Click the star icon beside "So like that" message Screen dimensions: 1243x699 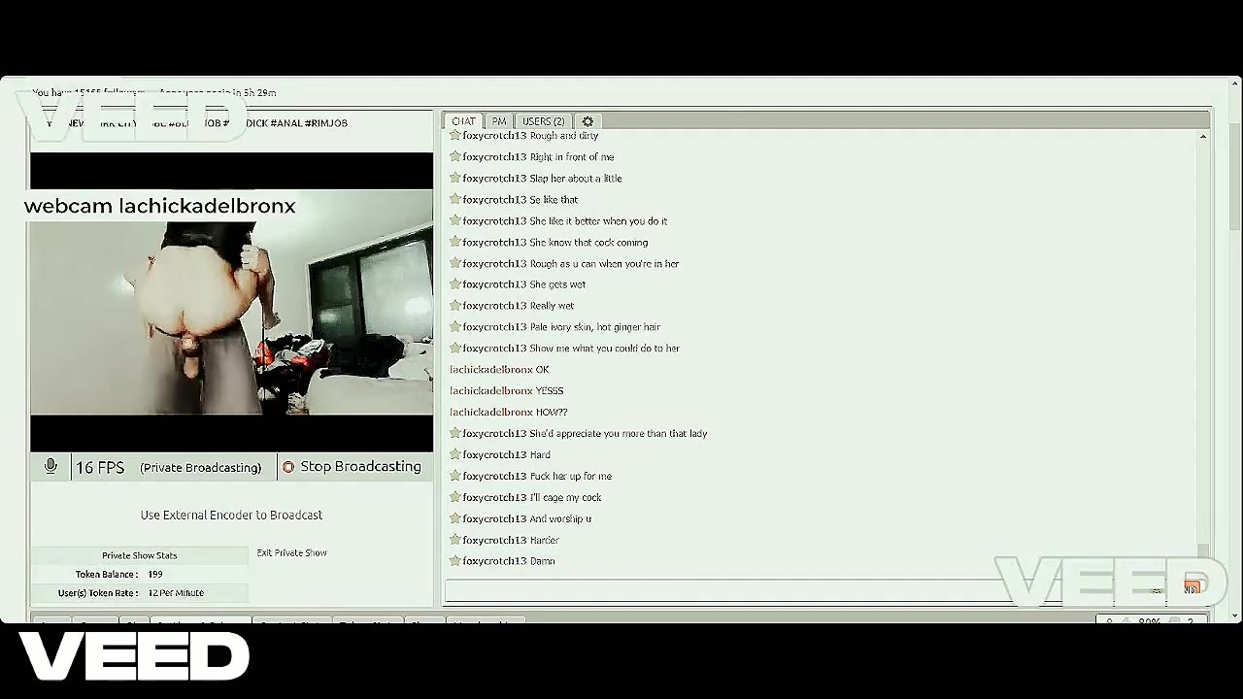tap(454, 199)
